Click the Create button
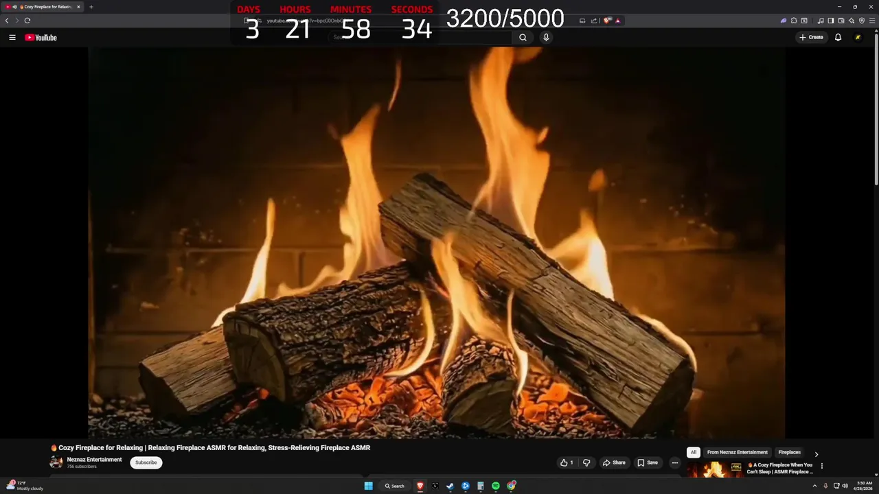The height and width of the screenshot is (494, 879). [811, 38]
